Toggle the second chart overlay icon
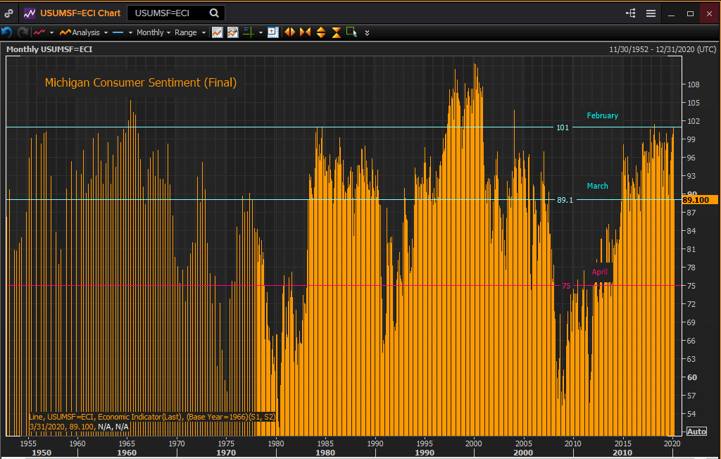Image resolution: width=721 pixels, height=459 pixels. (232, 32)
